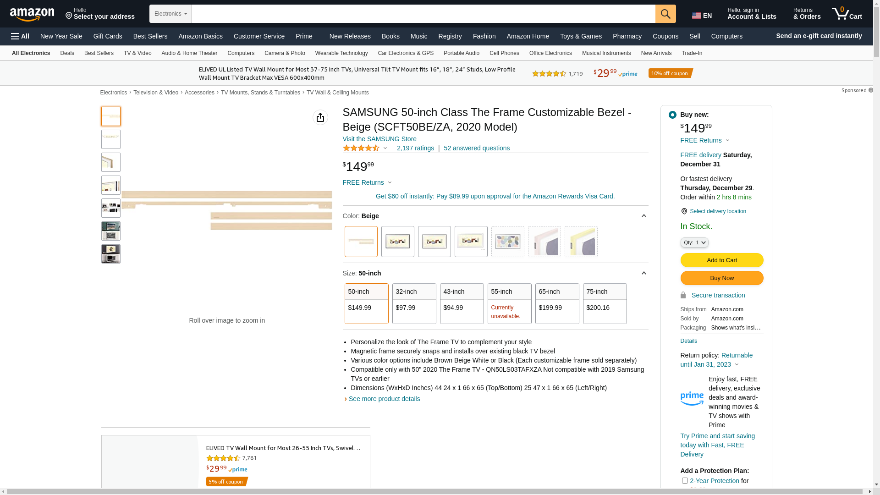This screenshot has height=495, width=880.
Task: Click the Sponsored info icon
Action: 870,90
